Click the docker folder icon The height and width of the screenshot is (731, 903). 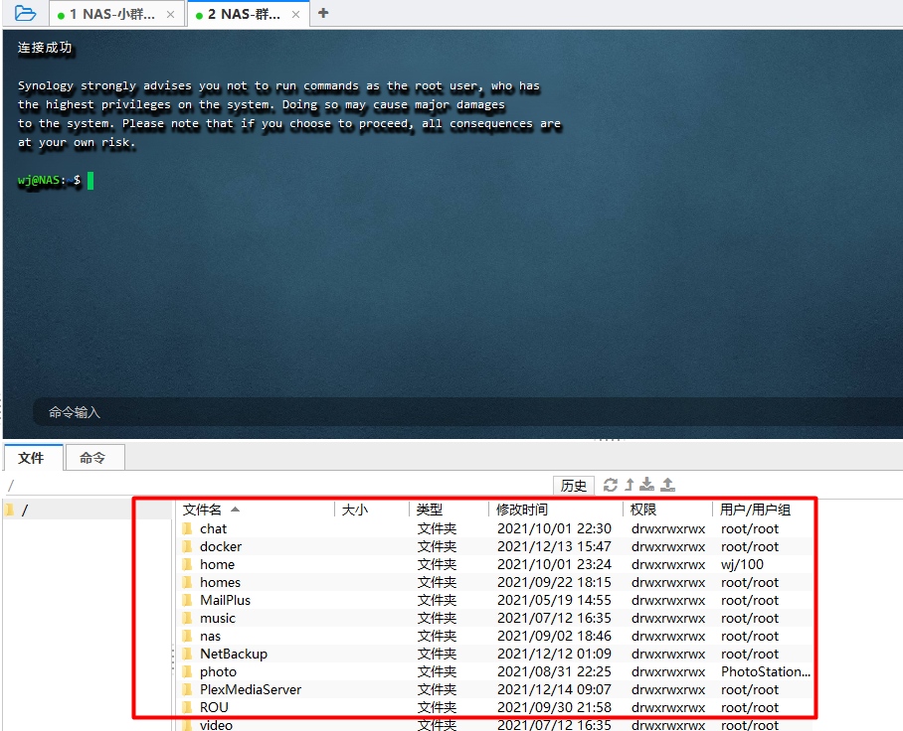coord(187,546)
